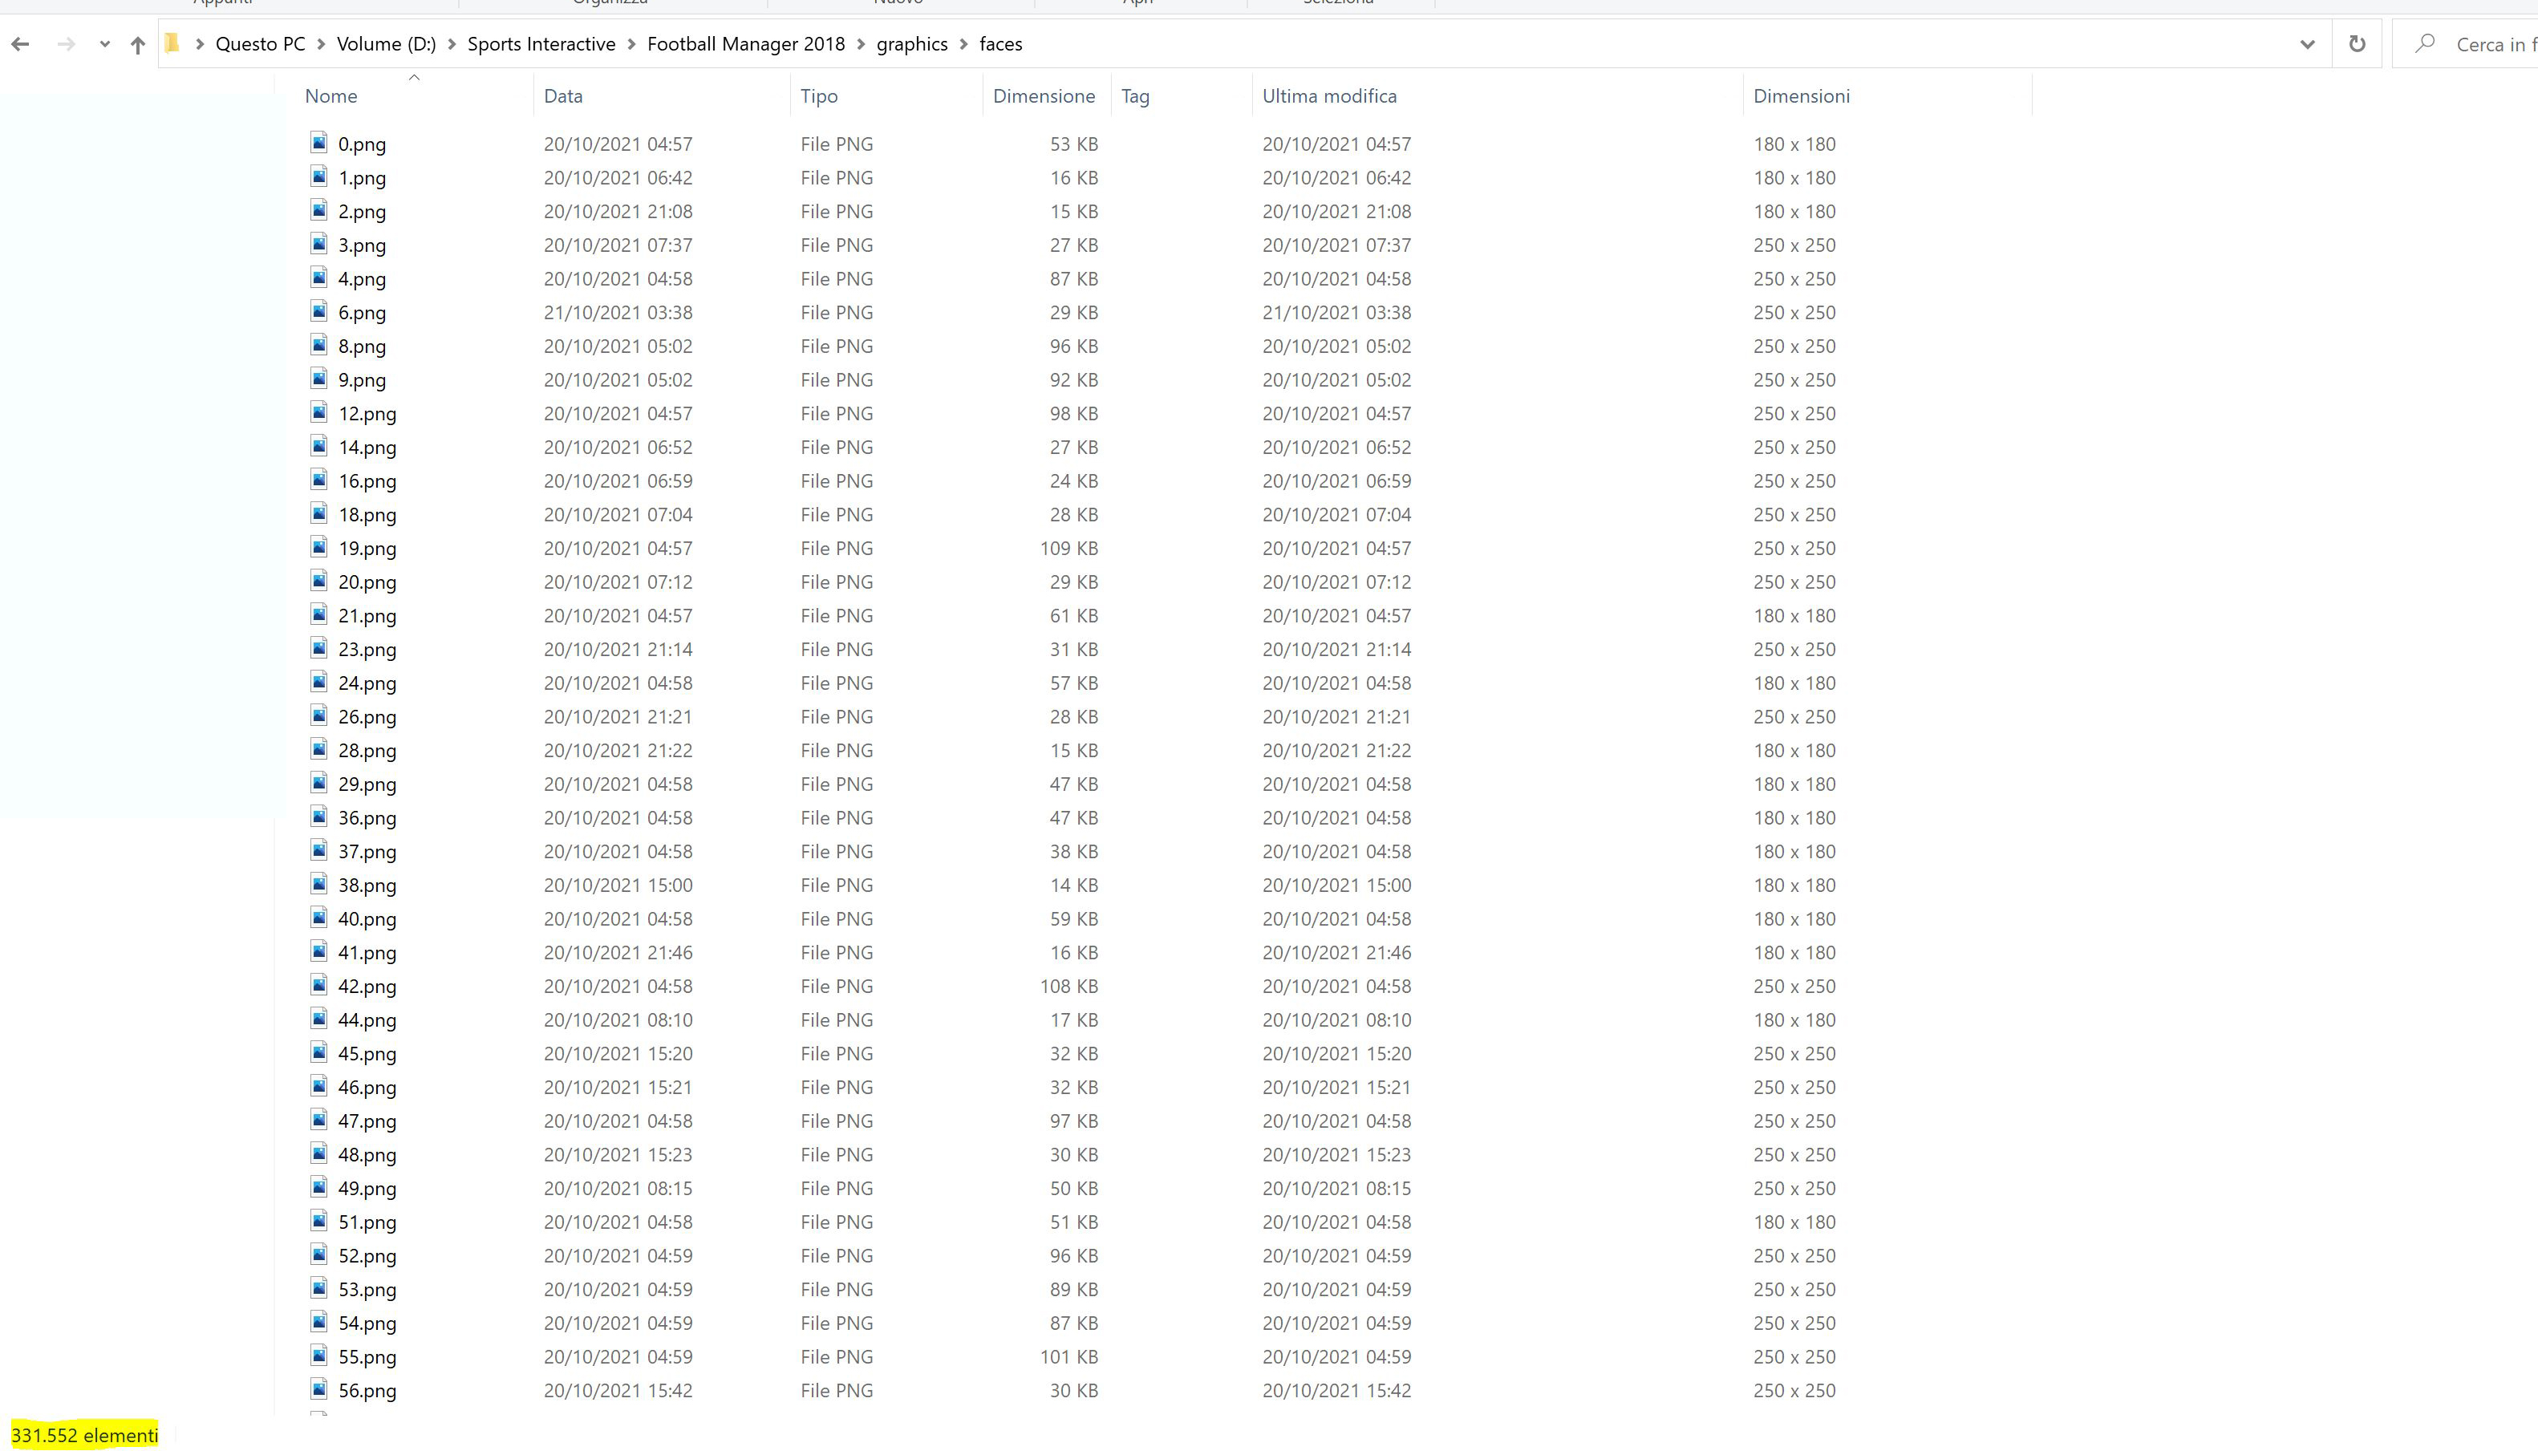This screenshot has height=1451, width=2538.
Task: Click the file name '29.png'
Action: [x=367, y=784]
